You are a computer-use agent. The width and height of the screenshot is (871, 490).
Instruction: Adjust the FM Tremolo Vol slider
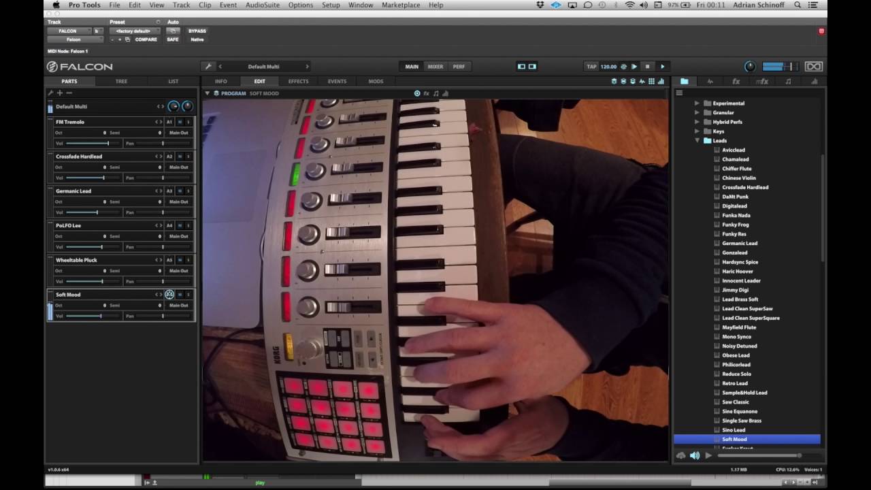click(x=94, y=144)
